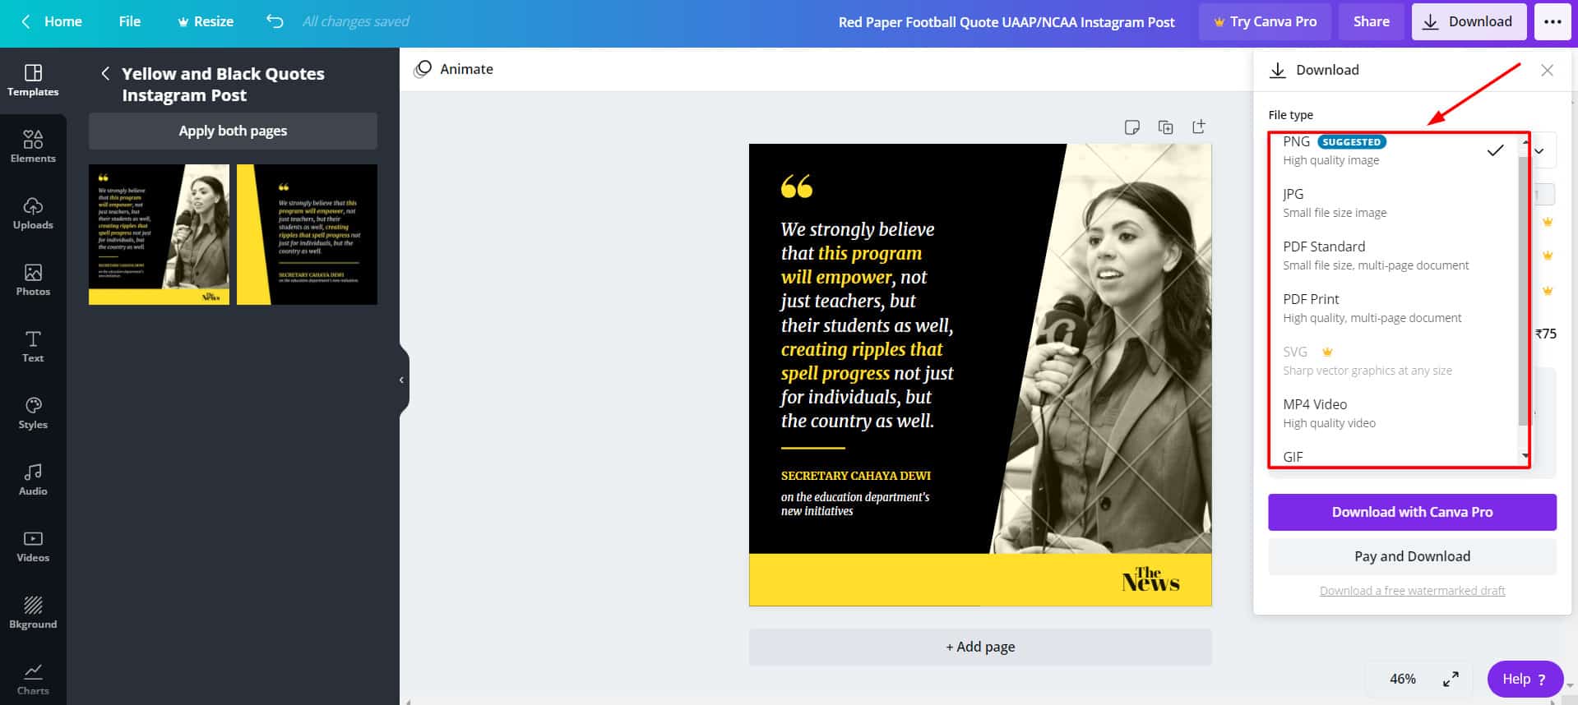Click the duplicate page icon above canvas
The height and width of the screenshot is (705, 1578).
pyautogui.click(x=1165, y=127)
